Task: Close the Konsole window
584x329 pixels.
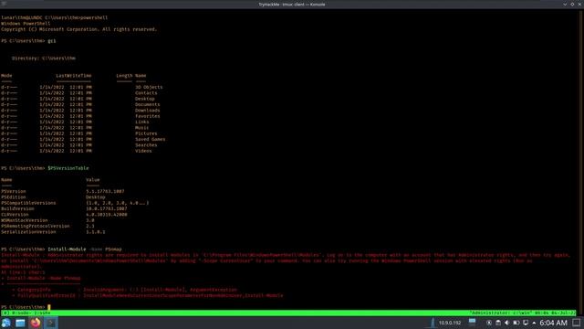Action: pos(580,5)
